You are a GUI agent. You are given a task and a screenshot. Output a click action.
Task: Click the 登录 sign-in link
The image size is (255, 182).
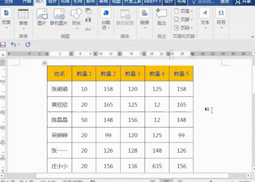[225, 2]
